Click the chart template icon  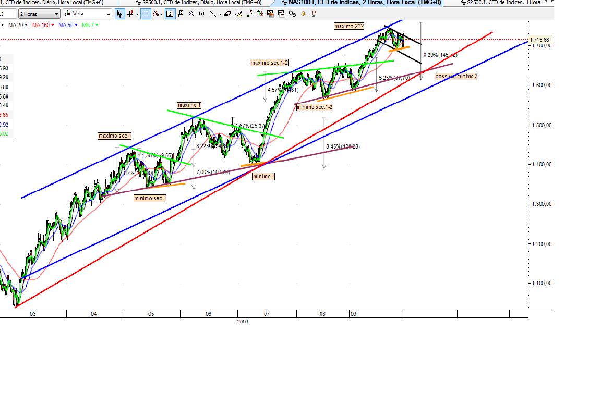pos(271,14)
